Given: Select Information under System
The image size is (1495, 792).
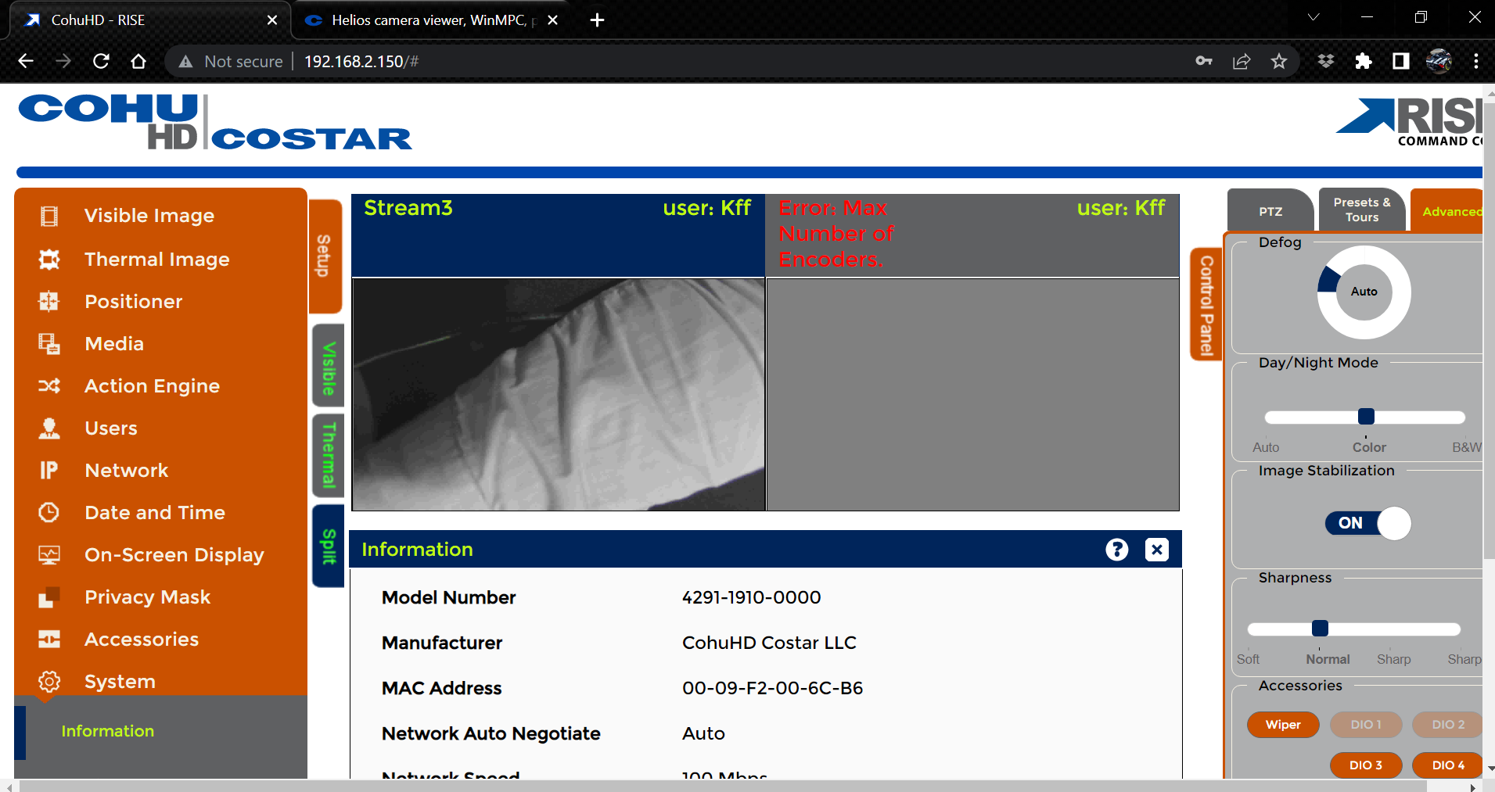Looking at the screenshot, I should 107,731.
